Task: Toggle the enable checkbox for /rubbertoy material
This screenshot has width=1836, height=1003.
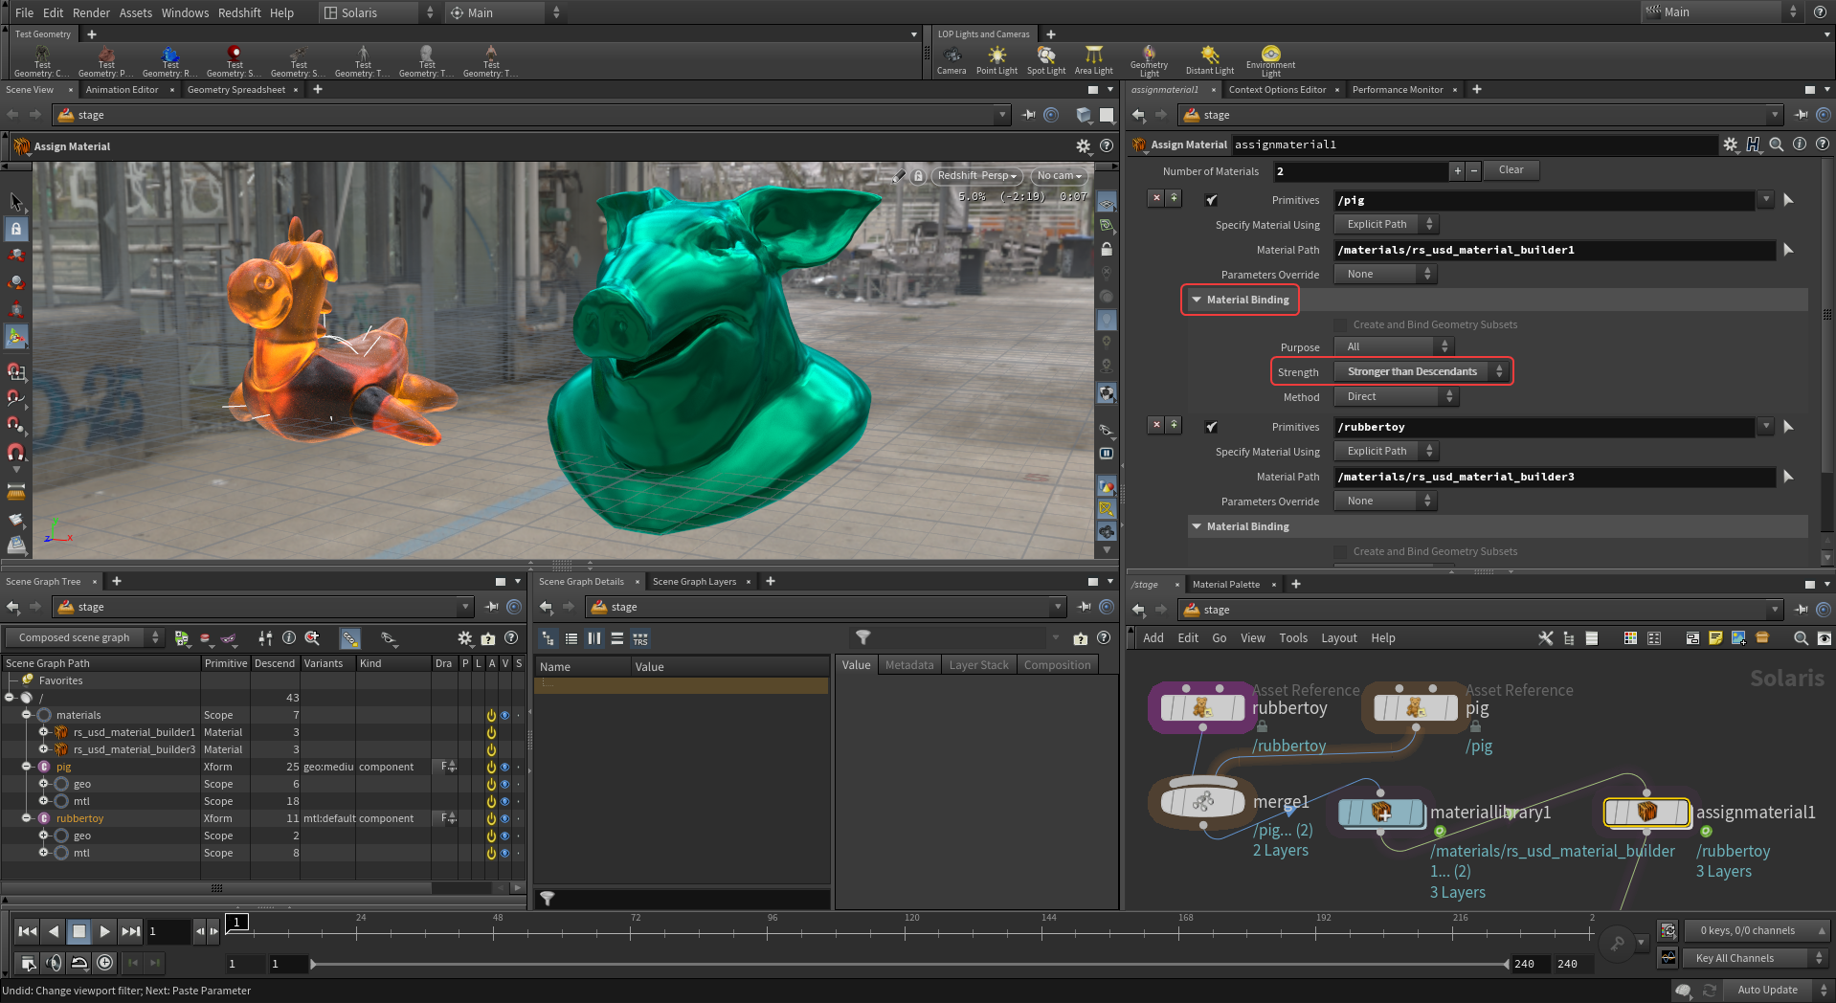Action: (x=1212, y=427)
